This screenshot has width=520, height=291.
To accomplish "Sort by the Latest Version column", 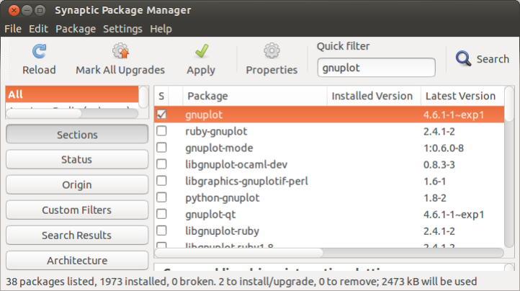I will 460,96.
